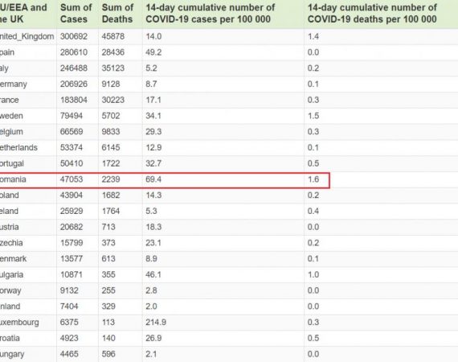
Task: Click Luxembourg 14-day cases value 214.9
Action: point(156,323)
